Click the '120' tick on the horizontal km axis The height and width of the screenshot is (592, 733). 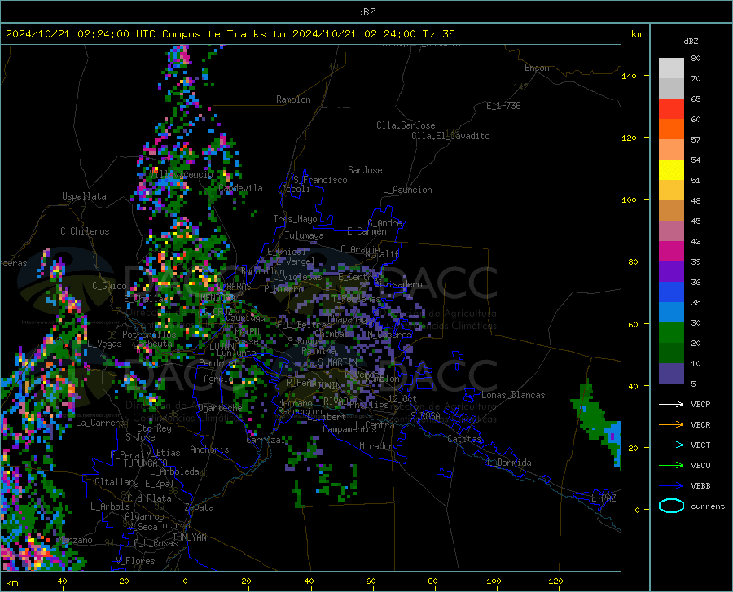(x=555, y=581)
